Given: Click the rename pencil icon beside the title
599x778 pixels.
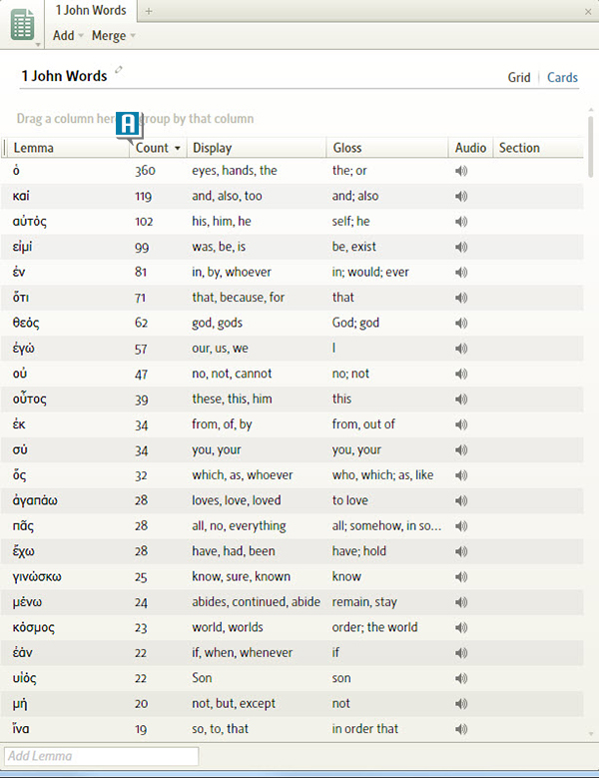Looking at the screenshot, I should point(119,70).
